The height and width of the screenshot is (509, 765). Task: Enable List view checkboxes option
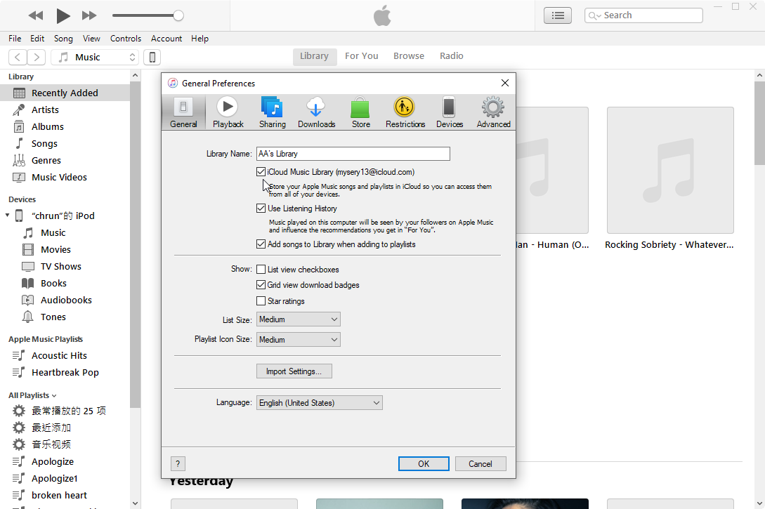tap(261, 270)
